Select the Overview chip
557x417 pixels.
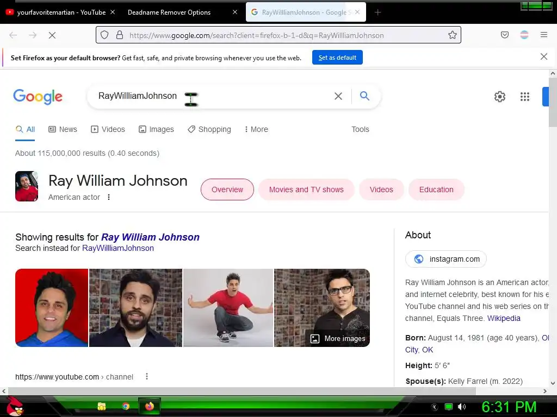pos(227,189)
